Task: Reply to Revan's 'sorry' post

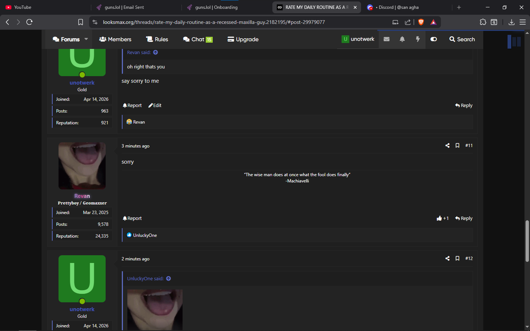Action: pyautogui.click(x=464, y=218)
